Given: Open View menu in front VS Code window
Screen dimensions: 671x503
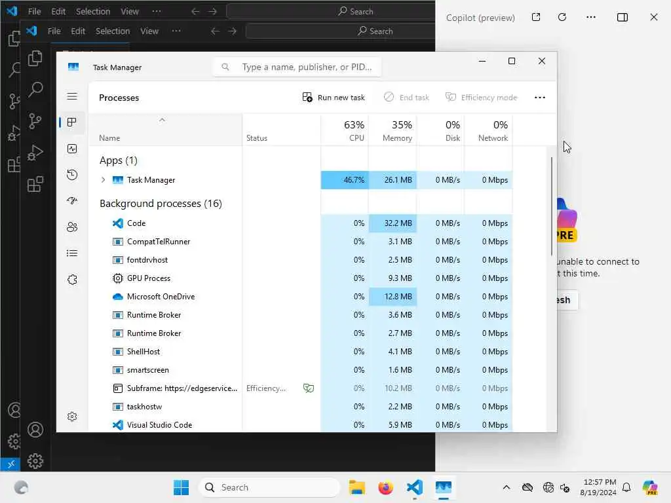Looking at the screenshot, I should (149, 31).
